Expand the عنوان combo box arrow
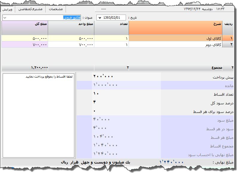Image resolution: width=237 pixels, height=173 pixels. coord(4,18)
